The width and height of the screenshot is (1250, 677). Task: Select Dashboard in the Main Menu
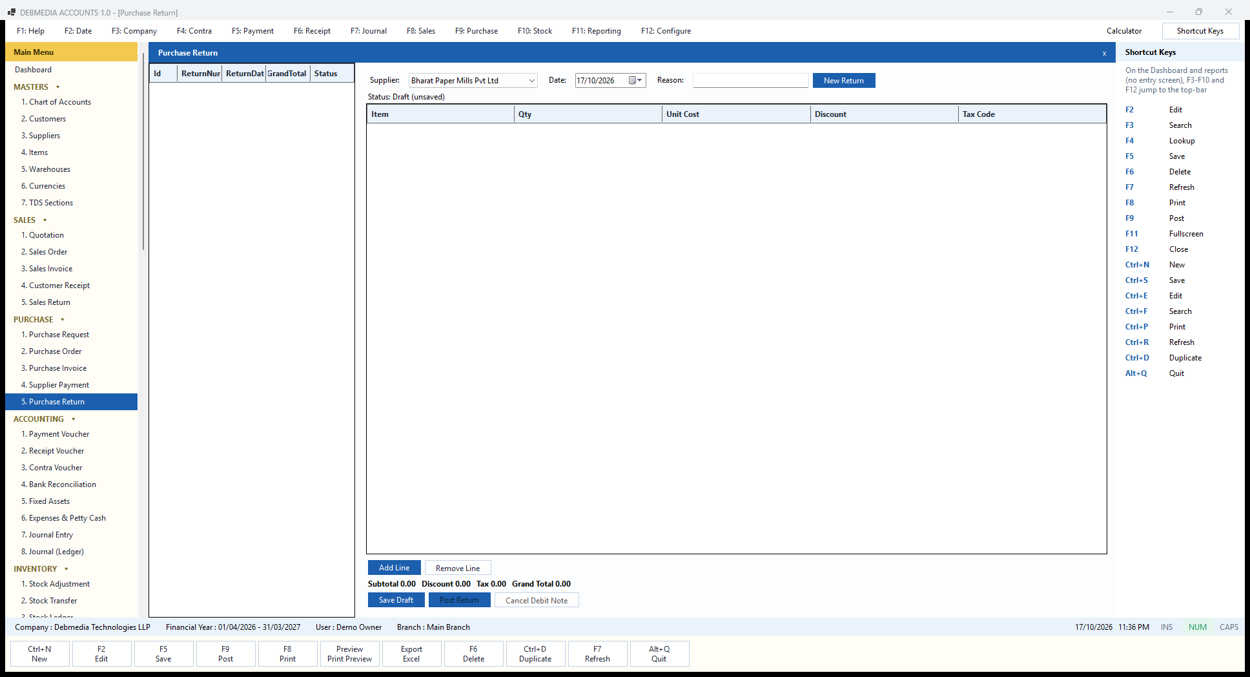[x=71, y=70]
